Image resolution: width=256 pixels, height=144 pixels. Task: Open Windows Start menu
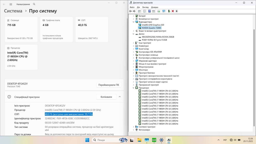(x=87, y=140)
